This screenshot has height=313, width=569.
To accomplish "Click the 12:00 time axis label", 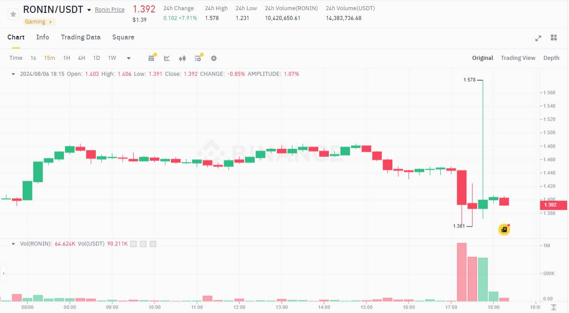I will (239, 307).
